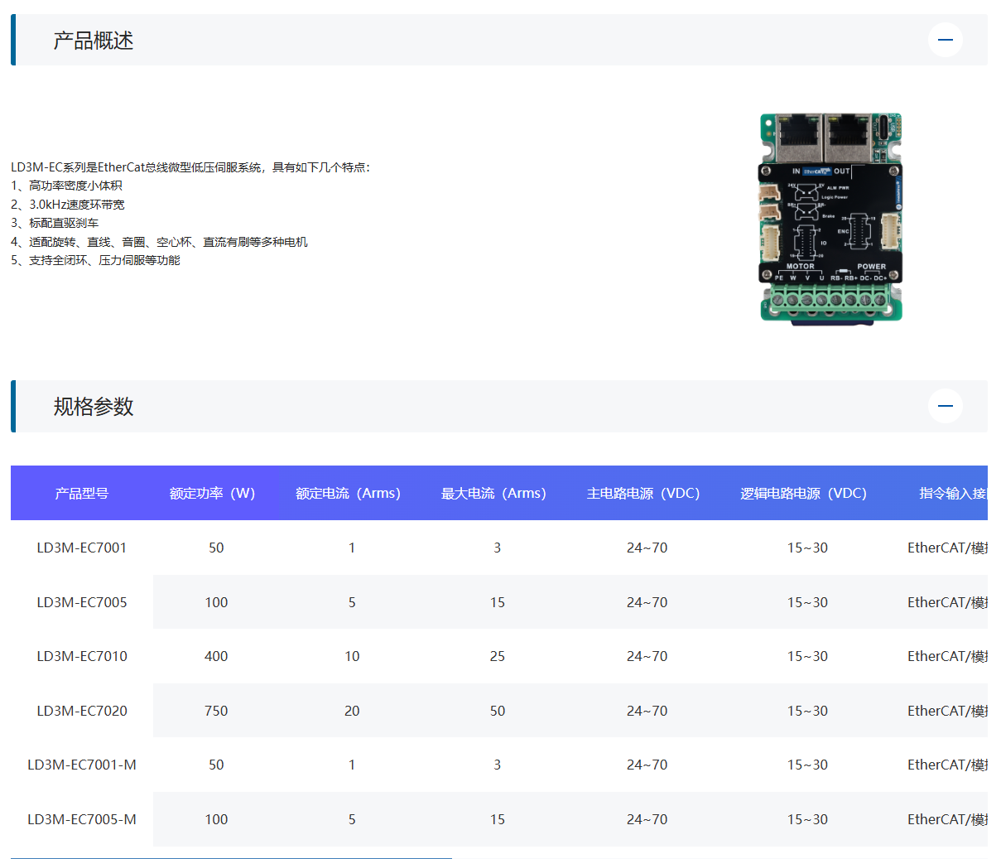This screenshot has width=1001, height=859.
Task: Click the partially visible 指令输入接口 column header
Action: [952, 494]
